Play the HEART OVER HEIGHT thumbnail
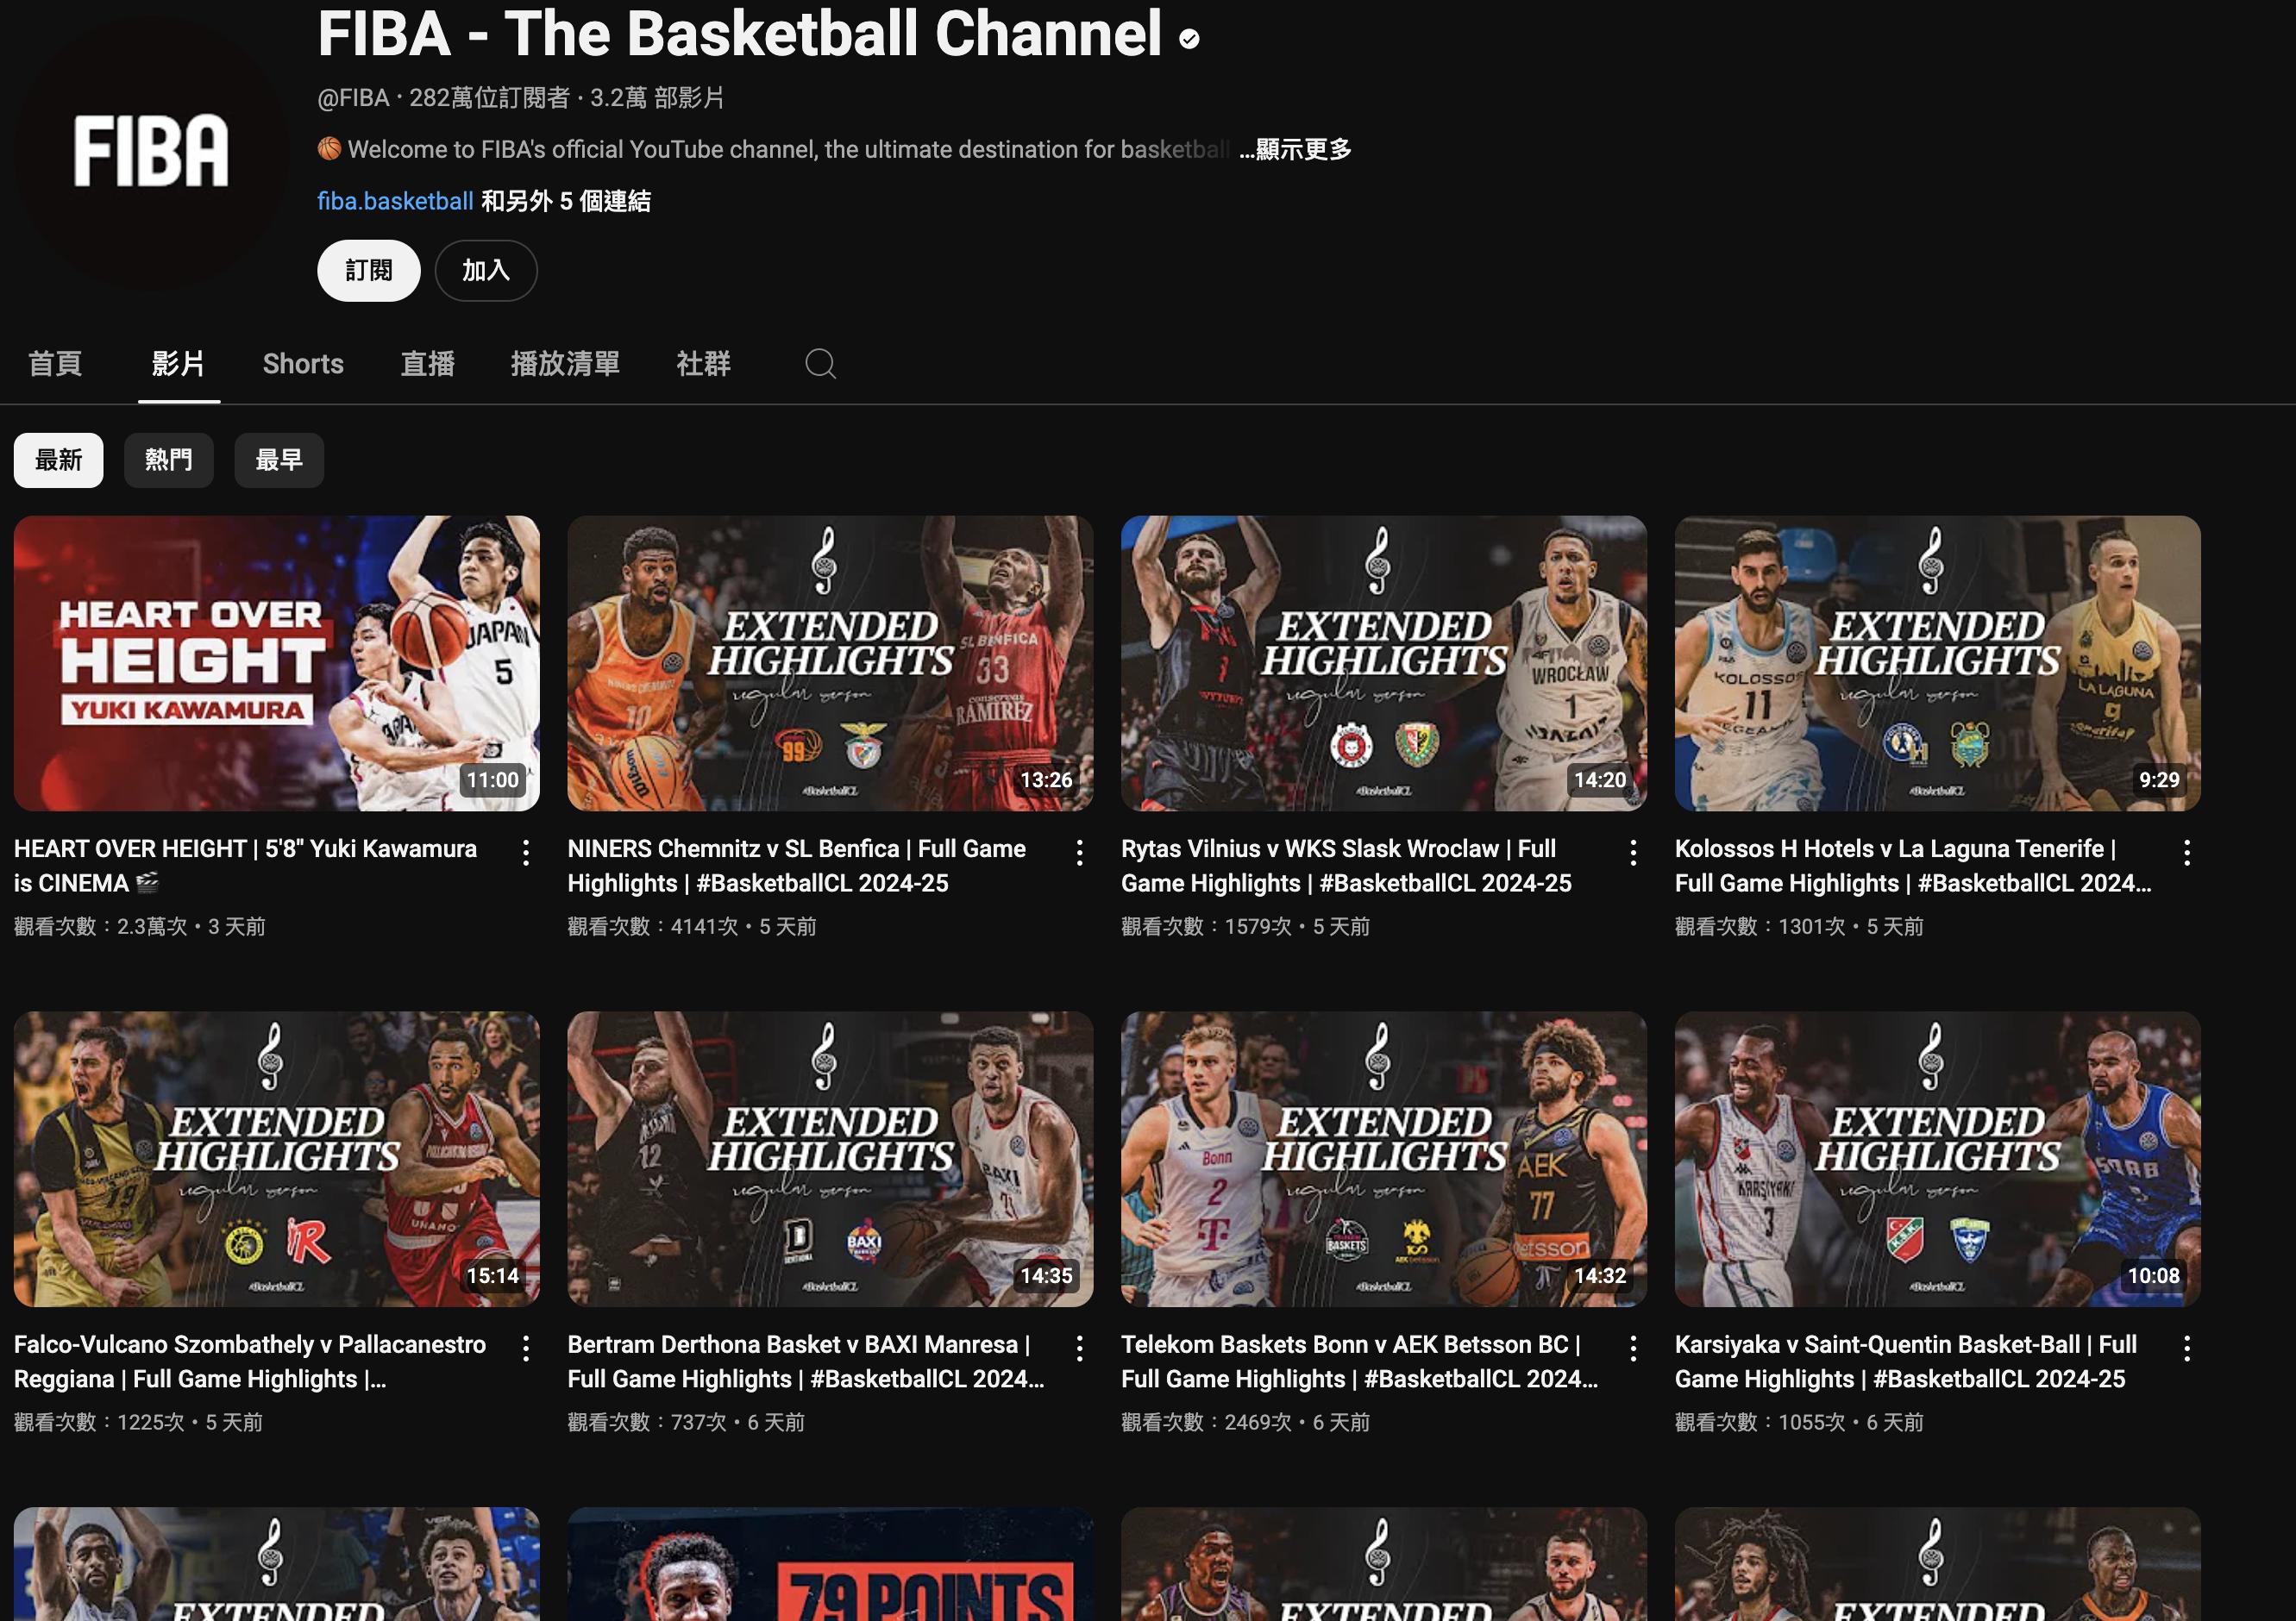Viewport: 2296px width, 1621px height. [x=277, y=664]
